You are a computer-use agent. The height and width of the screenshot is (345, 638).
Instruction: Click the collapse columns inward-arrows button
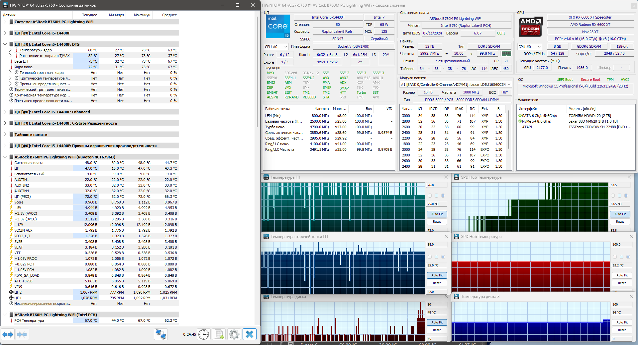tap(22, 334)
